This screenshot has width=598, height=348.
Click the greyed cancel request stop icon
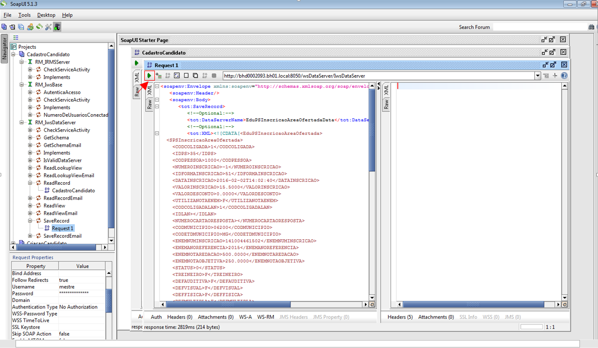(x=214, y=76)
